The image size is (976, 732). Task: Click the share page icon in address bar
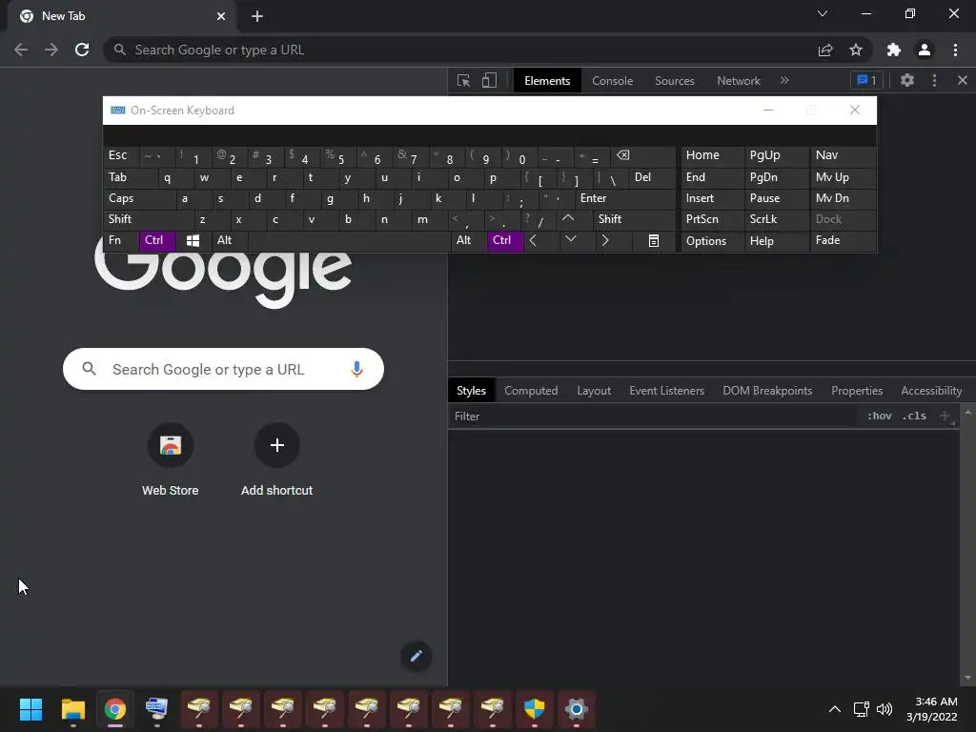point(825,50)
